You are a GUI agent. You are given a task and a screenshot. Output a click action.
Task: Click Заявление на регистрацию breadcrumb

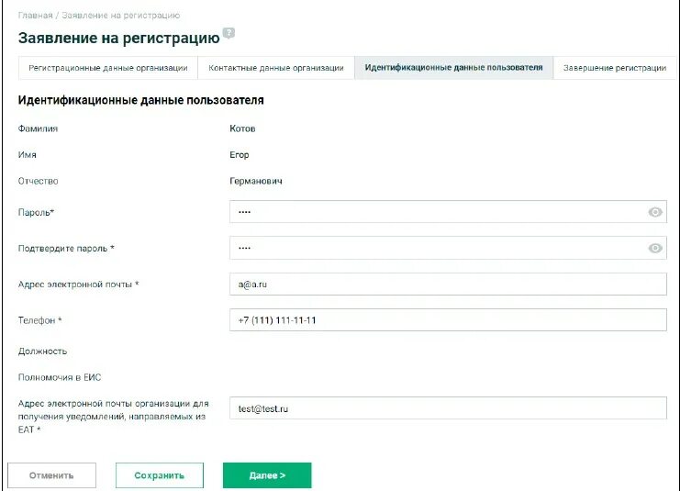(121, 16)
